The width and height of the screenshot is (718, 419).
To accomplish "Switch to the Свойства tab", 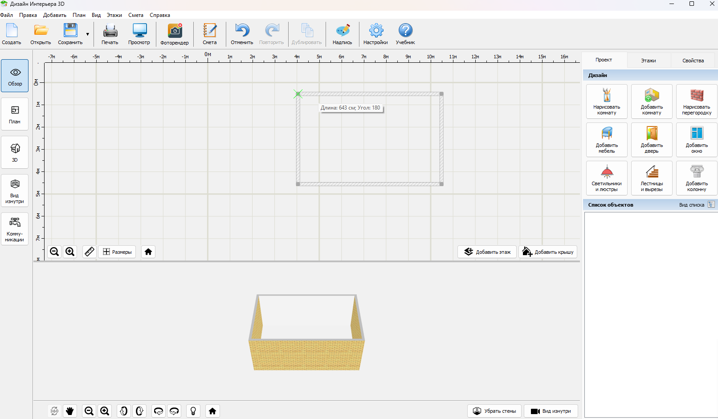I will (693, 60).
